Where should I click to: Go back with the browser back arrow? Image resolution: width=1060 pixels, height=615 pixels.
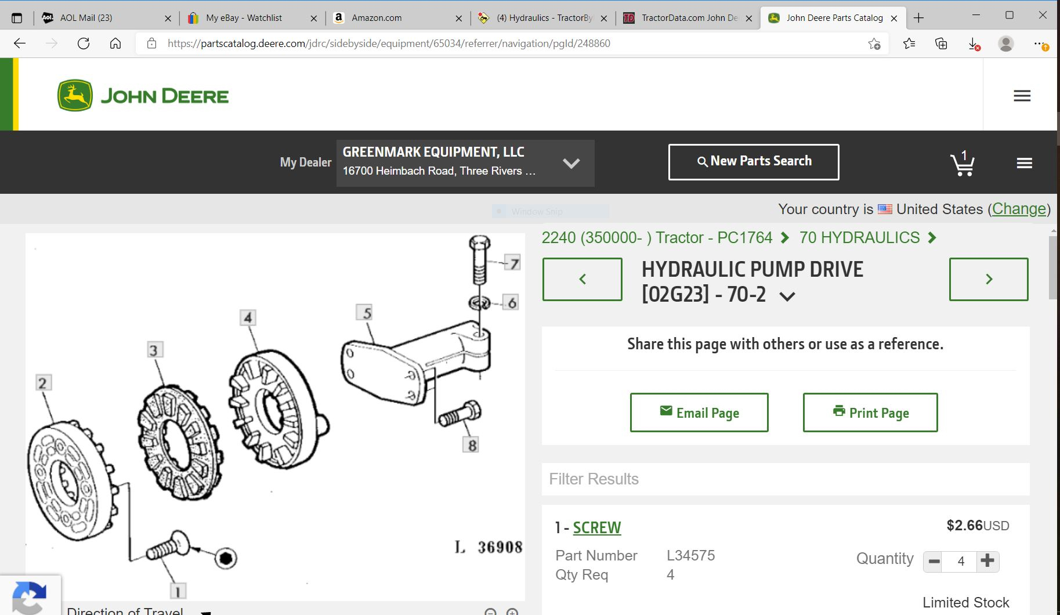(x=20, y=44)
